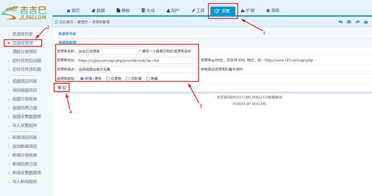This screenshot has height=196, width=372.
Task: Open the 扩展 navigation tab
Action: tap(247, 11)
